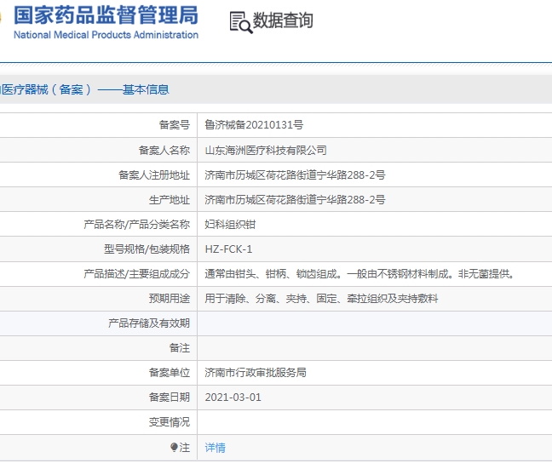The width and height of the screenshot is (552, 469).
Task: Click the 备案人名称 label
Action: pyautogui.click(x=164, y=151)
